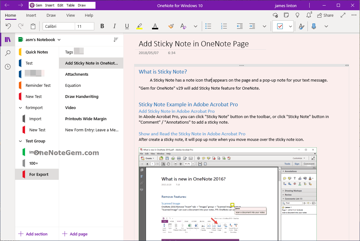The height and width of the screenshot is (241, 360).
Task: Expand dictate options chevron
Action: point(326,26)
